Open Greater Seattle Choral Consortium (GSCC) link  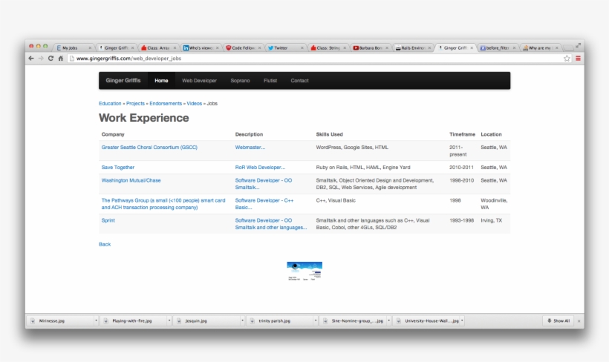click(149, 148)
